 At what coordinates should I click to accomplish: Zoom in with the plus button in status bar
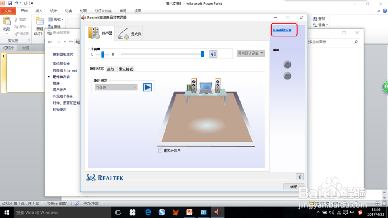pos(378,203)
